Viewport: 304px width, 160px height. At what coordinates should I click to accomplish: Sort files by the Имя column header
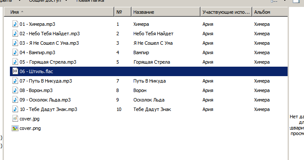59,12
